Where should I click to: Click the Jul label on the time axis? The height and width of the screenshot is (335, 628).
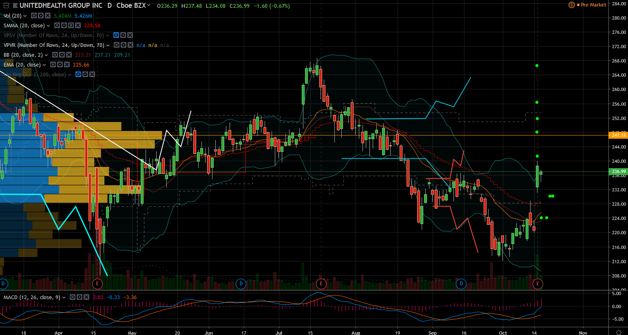click(279, 333)
